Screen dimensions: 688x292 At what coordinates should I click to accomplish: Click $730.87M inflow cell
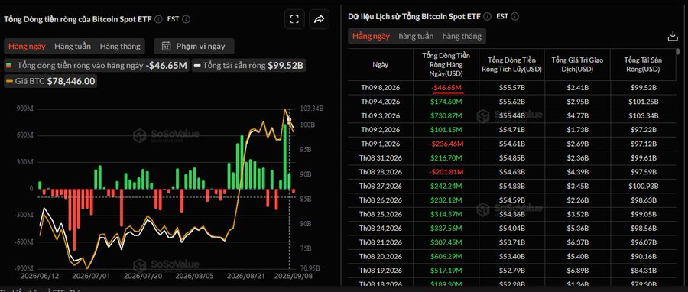click(x=446, y=115)
